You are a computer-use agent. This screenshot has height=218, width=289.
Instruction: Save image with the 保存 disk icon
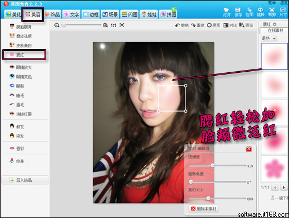point(238,10)
